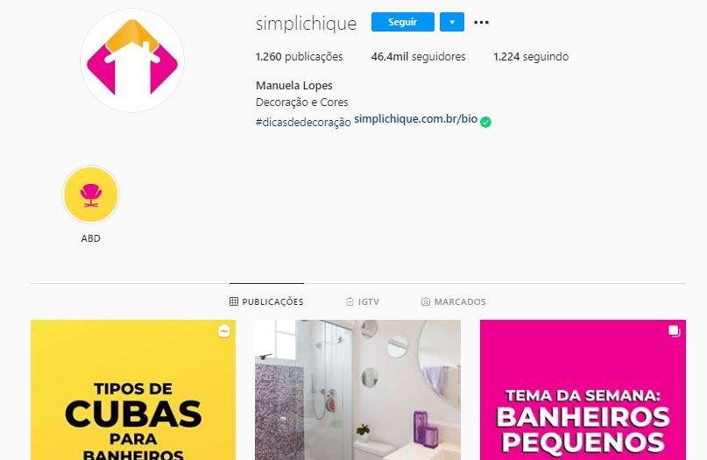707x460 pixels.
Task: Click the grid icon beside Publicações
Action: coord(234,301)
